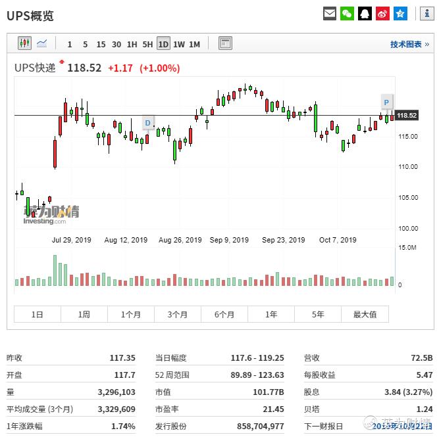Select the 1个月 time range tab
Image resolution: width=439 pixels, height=439 pixels.
coord(131,314)
